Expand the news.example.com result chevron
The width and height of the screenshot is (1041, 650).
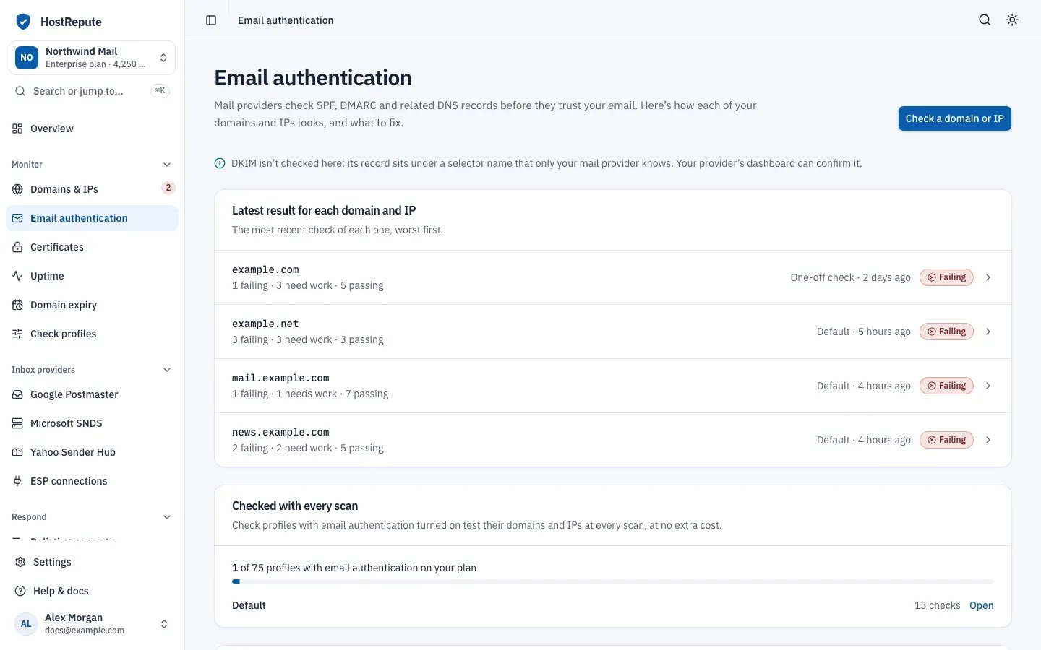click(988, 440)
